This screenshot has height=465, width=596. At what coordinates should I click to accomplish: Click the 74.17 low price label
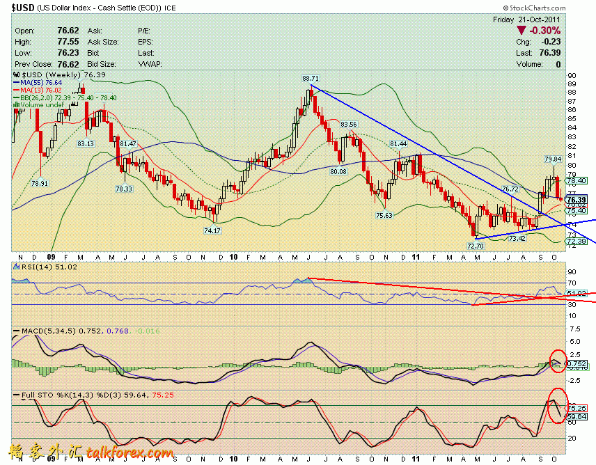tap(212, 230)
